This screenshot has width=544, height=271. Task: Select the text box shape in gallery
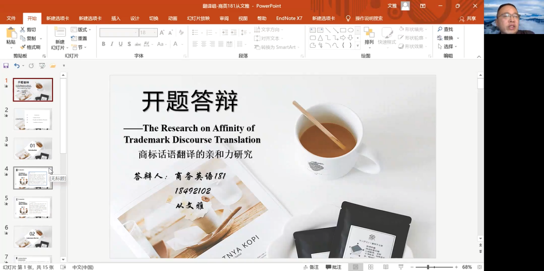tap(313, 30)
